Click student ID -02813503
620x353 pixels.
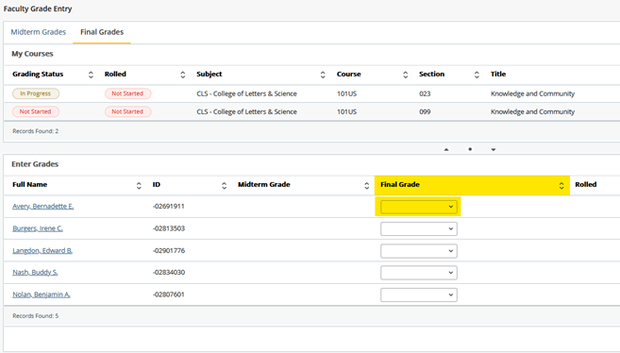(x=168, y=228)
